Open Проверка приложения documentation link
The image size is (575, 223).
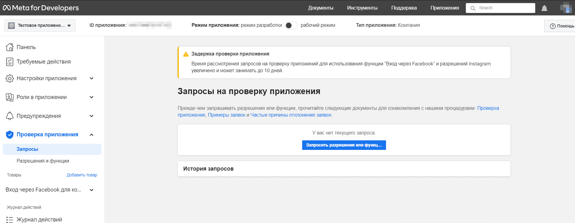point(488,108)
